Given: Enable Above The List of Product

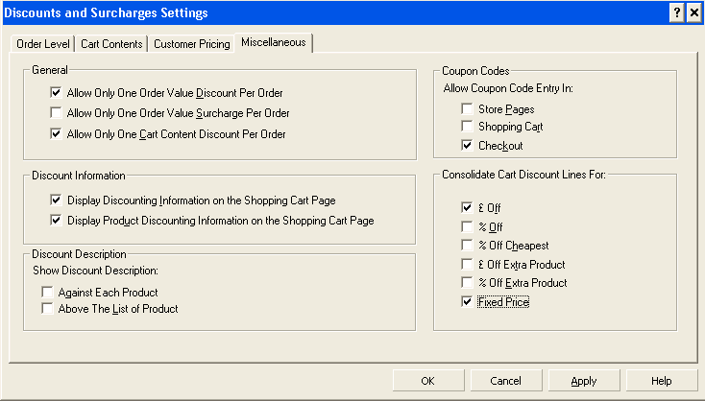Looking at the screenshot, I should click(x=47, y=309).
